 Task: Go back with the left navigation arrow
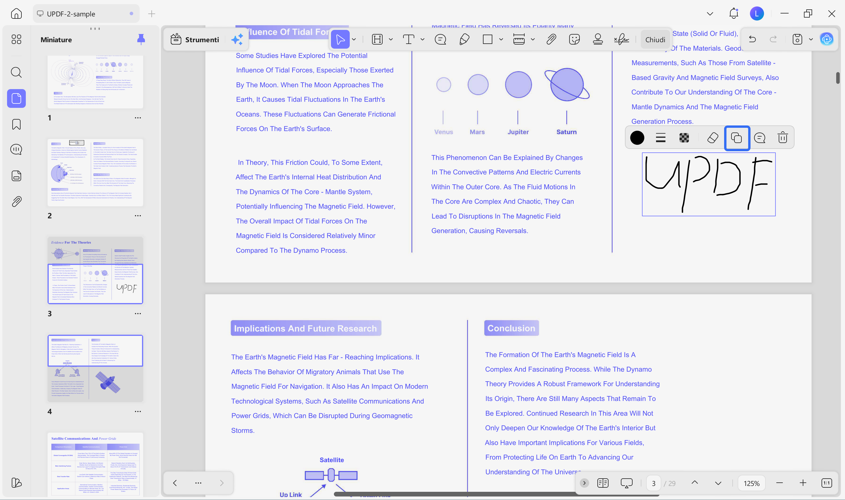(x=175, y=483)
